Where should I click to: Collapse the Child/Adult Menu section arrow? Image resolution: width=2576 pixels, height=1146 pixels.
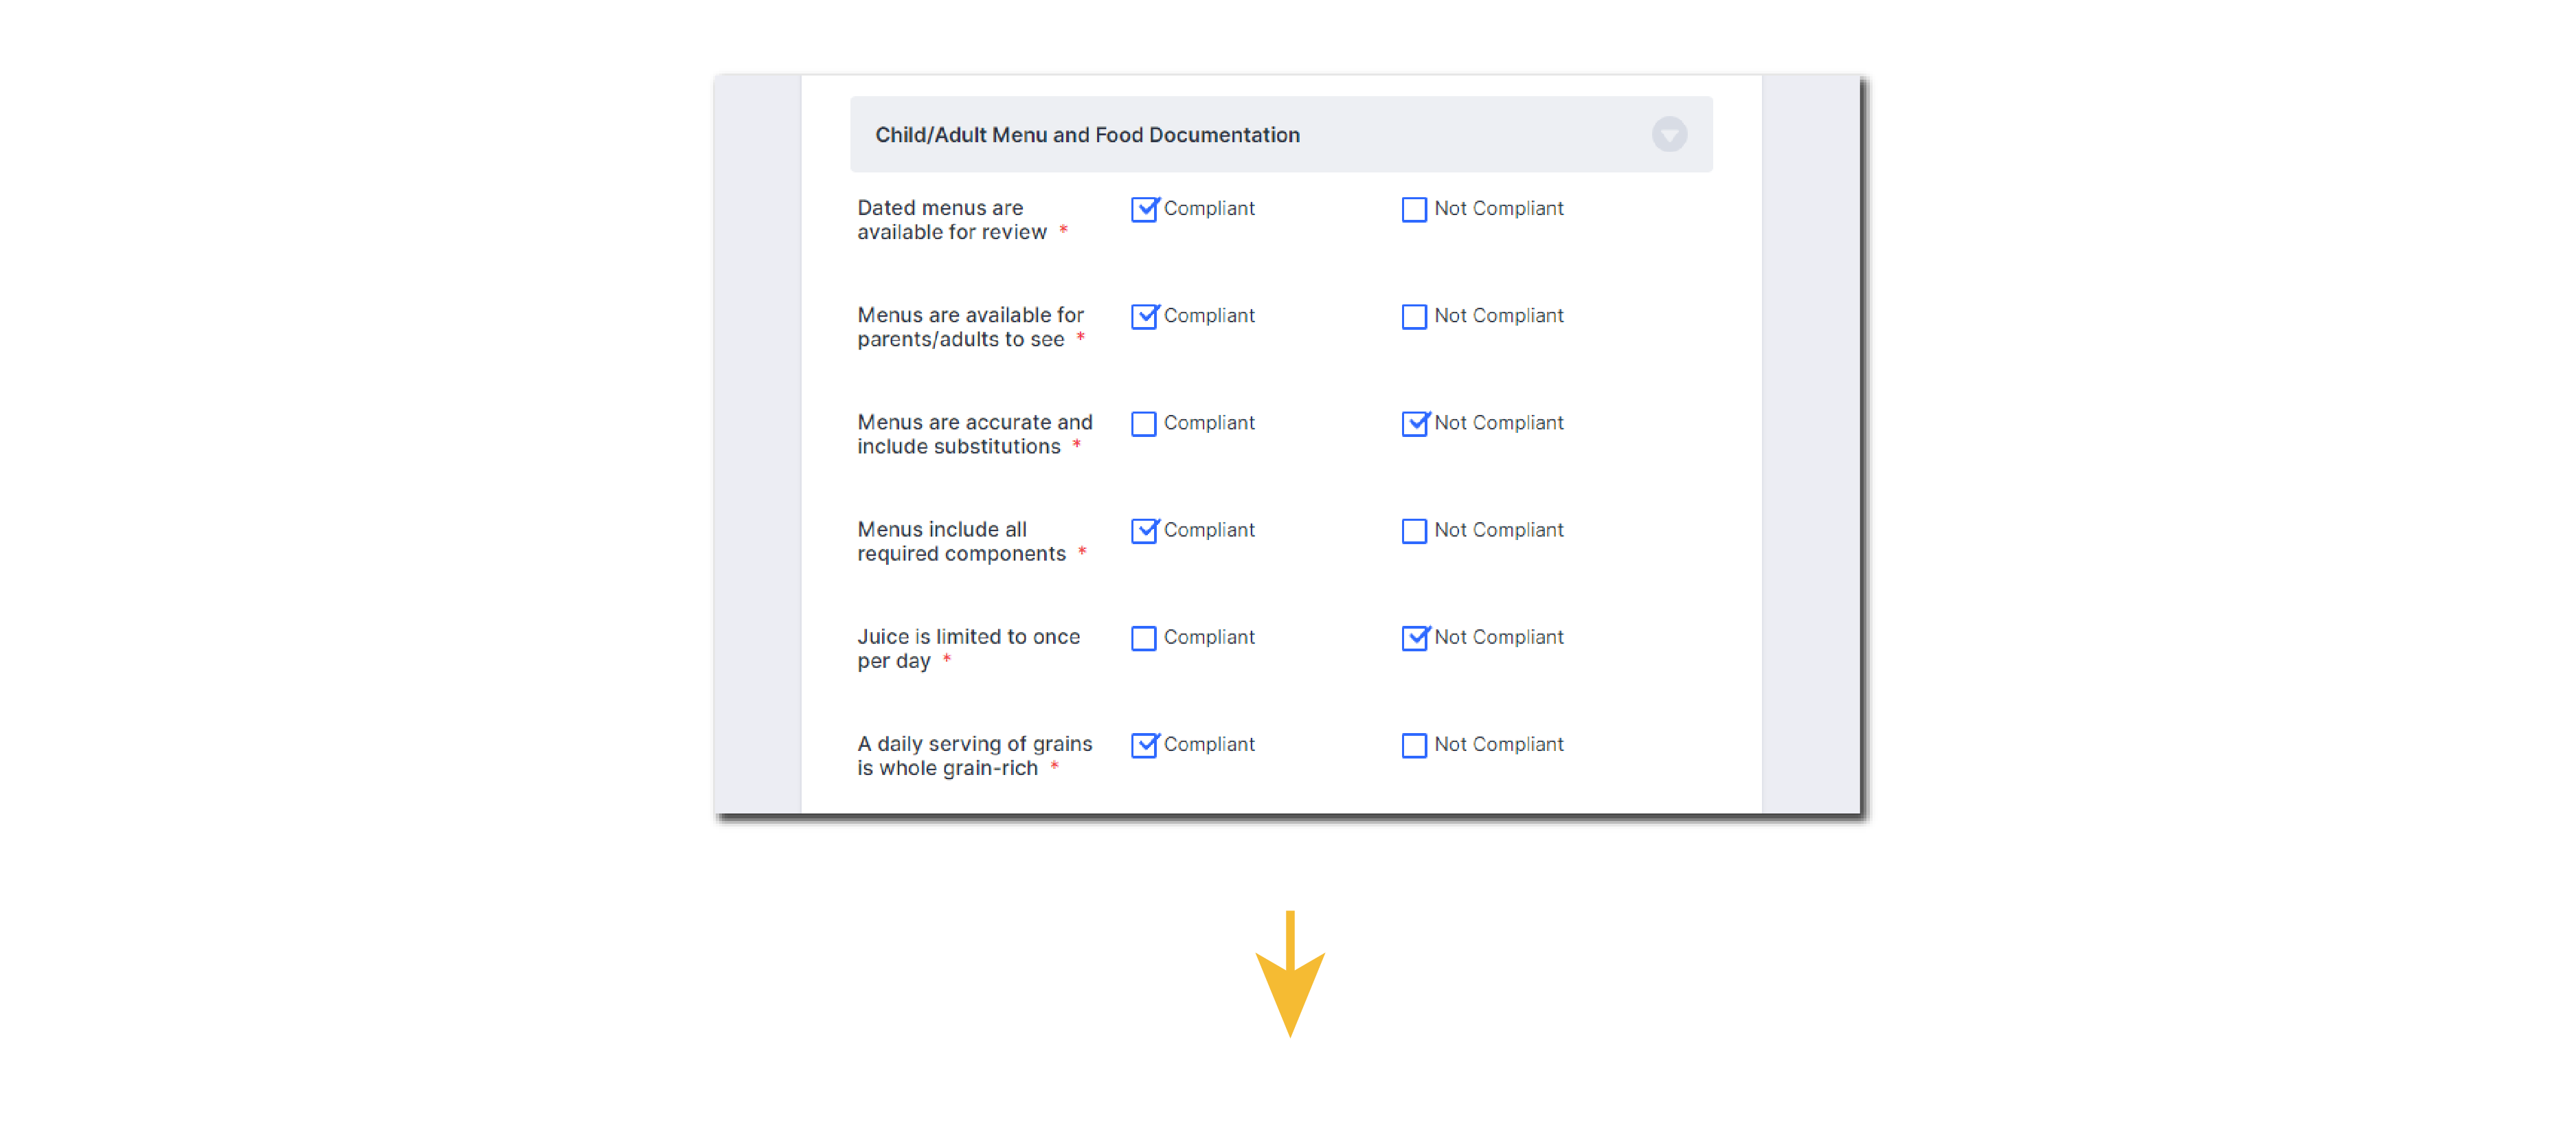pyautogui.click(x=1668, y=134)
